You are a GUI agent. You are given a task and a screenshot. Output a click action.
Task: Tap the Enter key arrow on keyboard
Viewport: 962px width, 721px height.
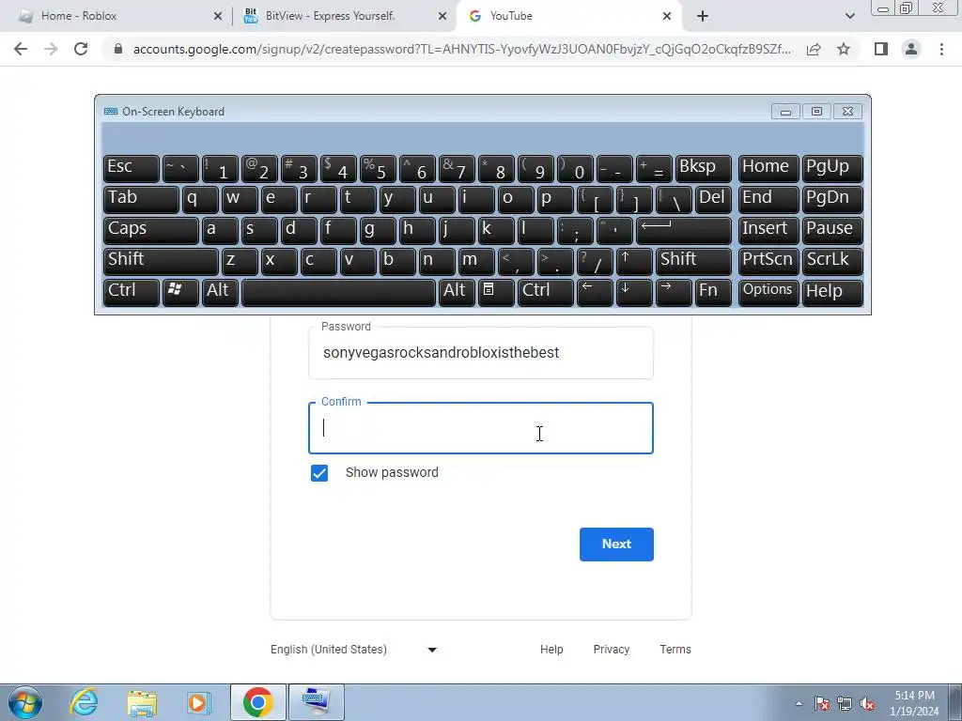tap(684, 230)
